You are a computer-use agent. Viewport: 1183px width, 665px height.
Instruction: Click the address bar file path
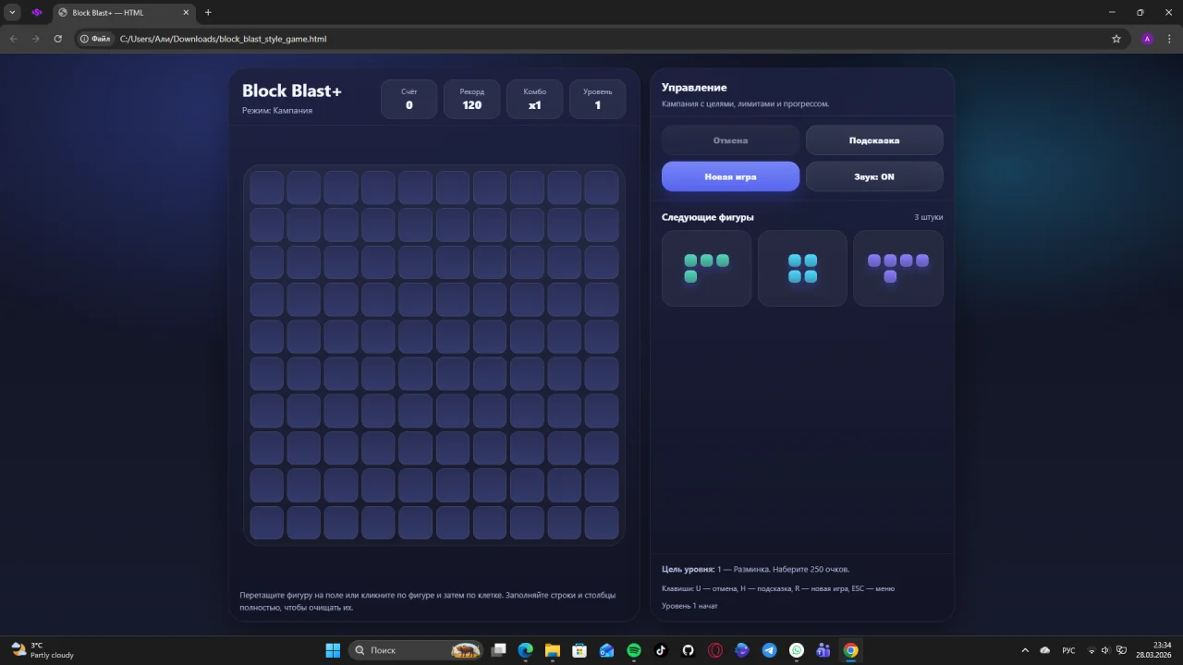pyautogui.click(x=224, y=39)
